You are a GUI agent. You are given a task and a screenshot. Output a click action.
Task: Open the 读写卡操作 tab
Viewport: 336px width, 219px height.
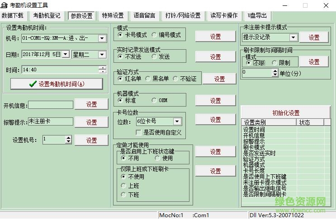(x=224, y=15)
